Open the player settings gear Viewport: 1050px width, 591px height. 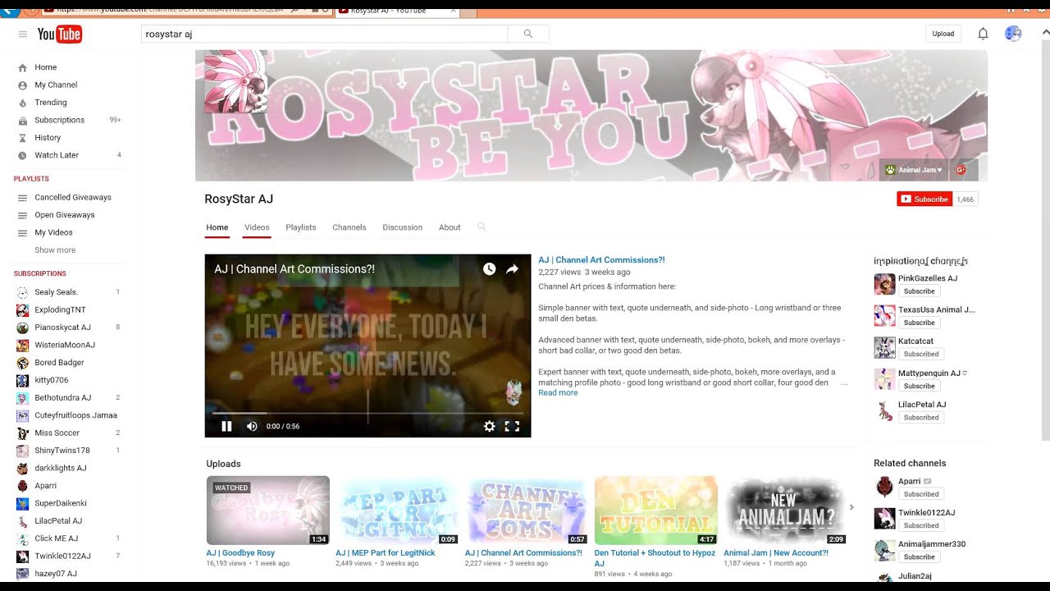click(490, 426)
